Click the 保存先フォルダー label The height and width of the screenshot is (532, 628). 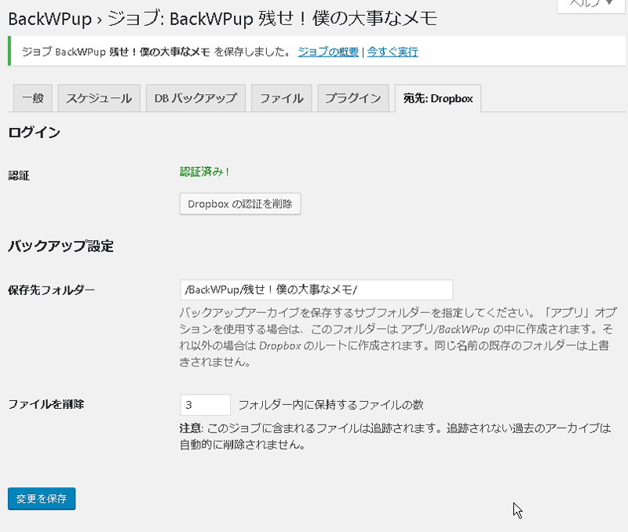point(51,290)
